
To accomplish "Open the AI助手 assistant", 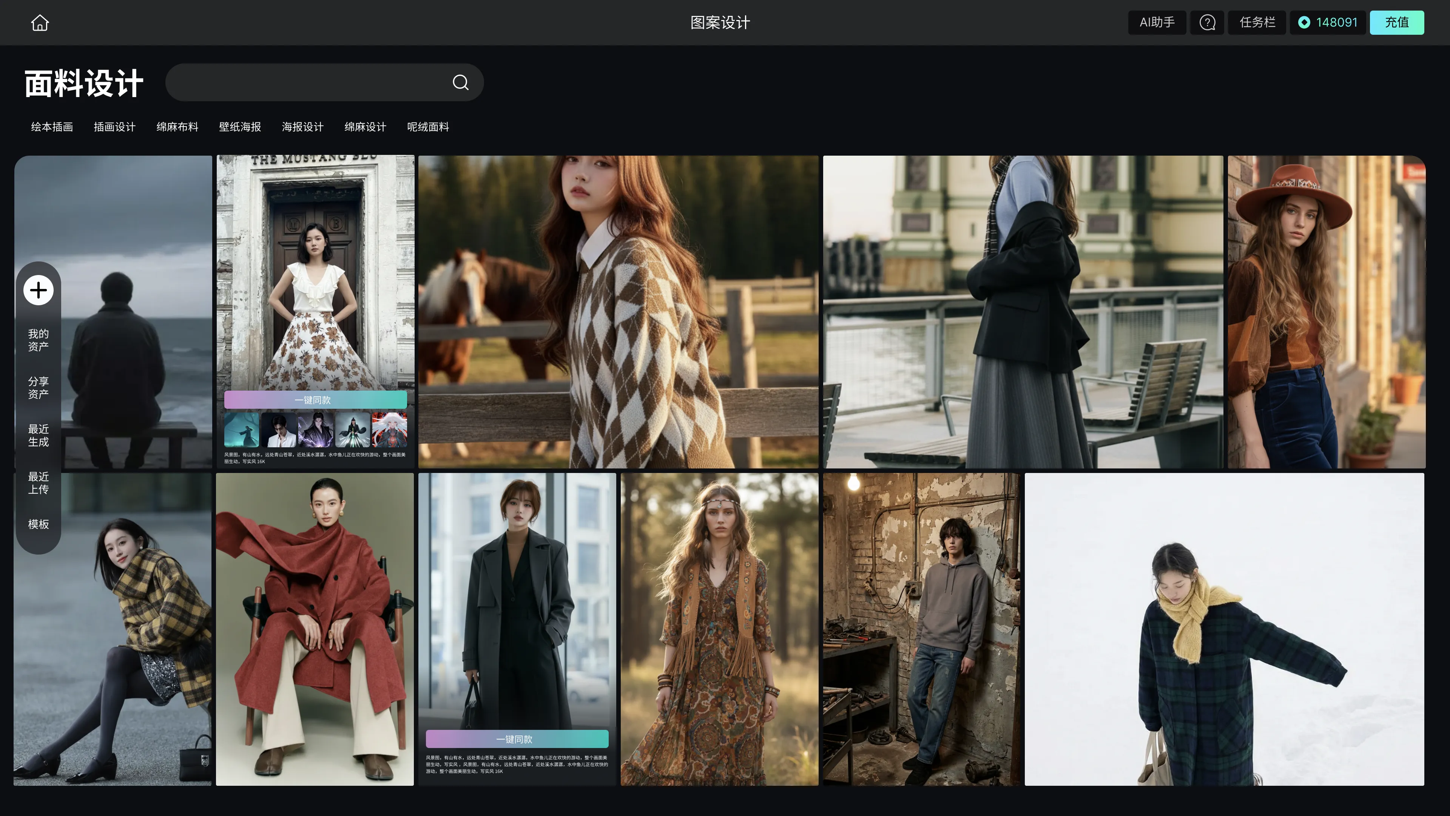I will click(1157, 23).
